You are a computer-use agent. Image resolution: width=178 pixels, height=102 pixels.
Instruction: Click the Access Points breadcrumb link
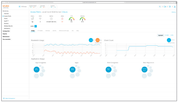click(36, 12)
